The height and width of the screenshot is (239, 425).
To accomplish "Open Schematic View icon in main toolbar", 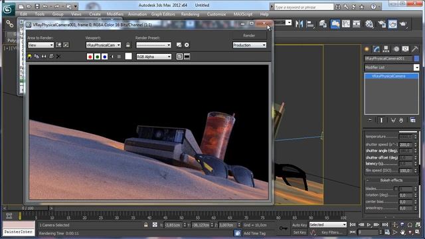I will pos(357,24).
